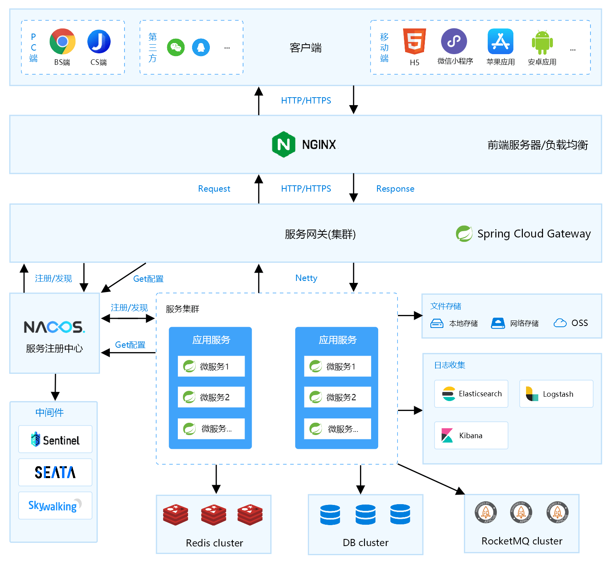This screenshot has width=611, height=567.
Task: Click the 中间件 heading
Action: (x=49, y=413)
